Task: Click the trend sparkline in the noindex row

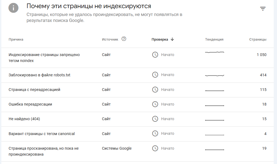Action: (x=214, y=52)
